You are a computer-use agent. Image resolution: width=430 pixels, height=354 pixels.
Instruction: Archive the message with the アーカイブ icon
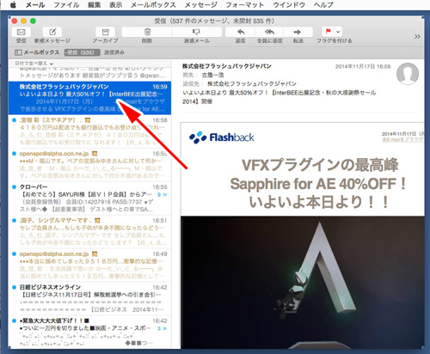[105, 32]
